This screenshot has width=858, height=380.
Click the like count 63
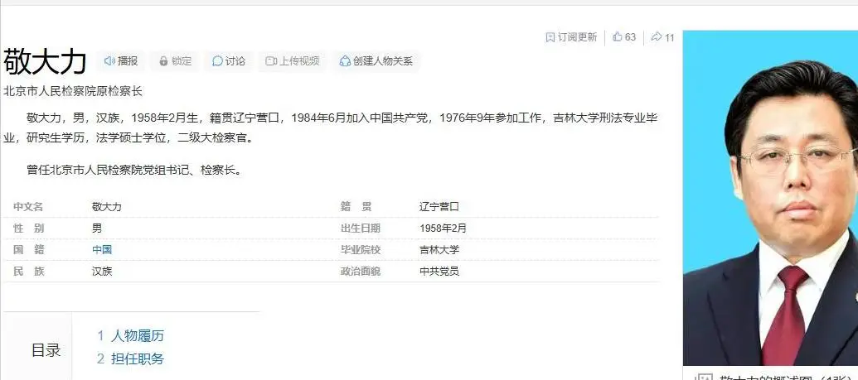[630, 37]
